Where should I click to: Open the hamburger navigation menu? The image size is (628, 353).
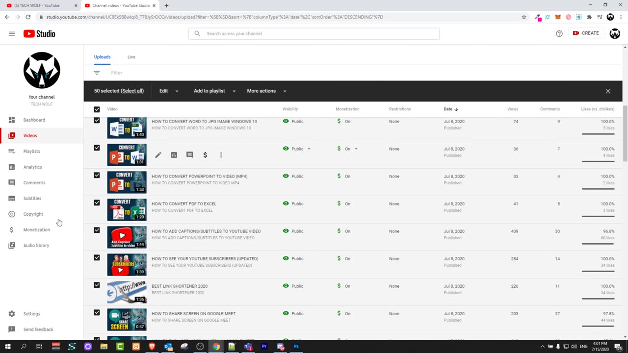point(12,34)
